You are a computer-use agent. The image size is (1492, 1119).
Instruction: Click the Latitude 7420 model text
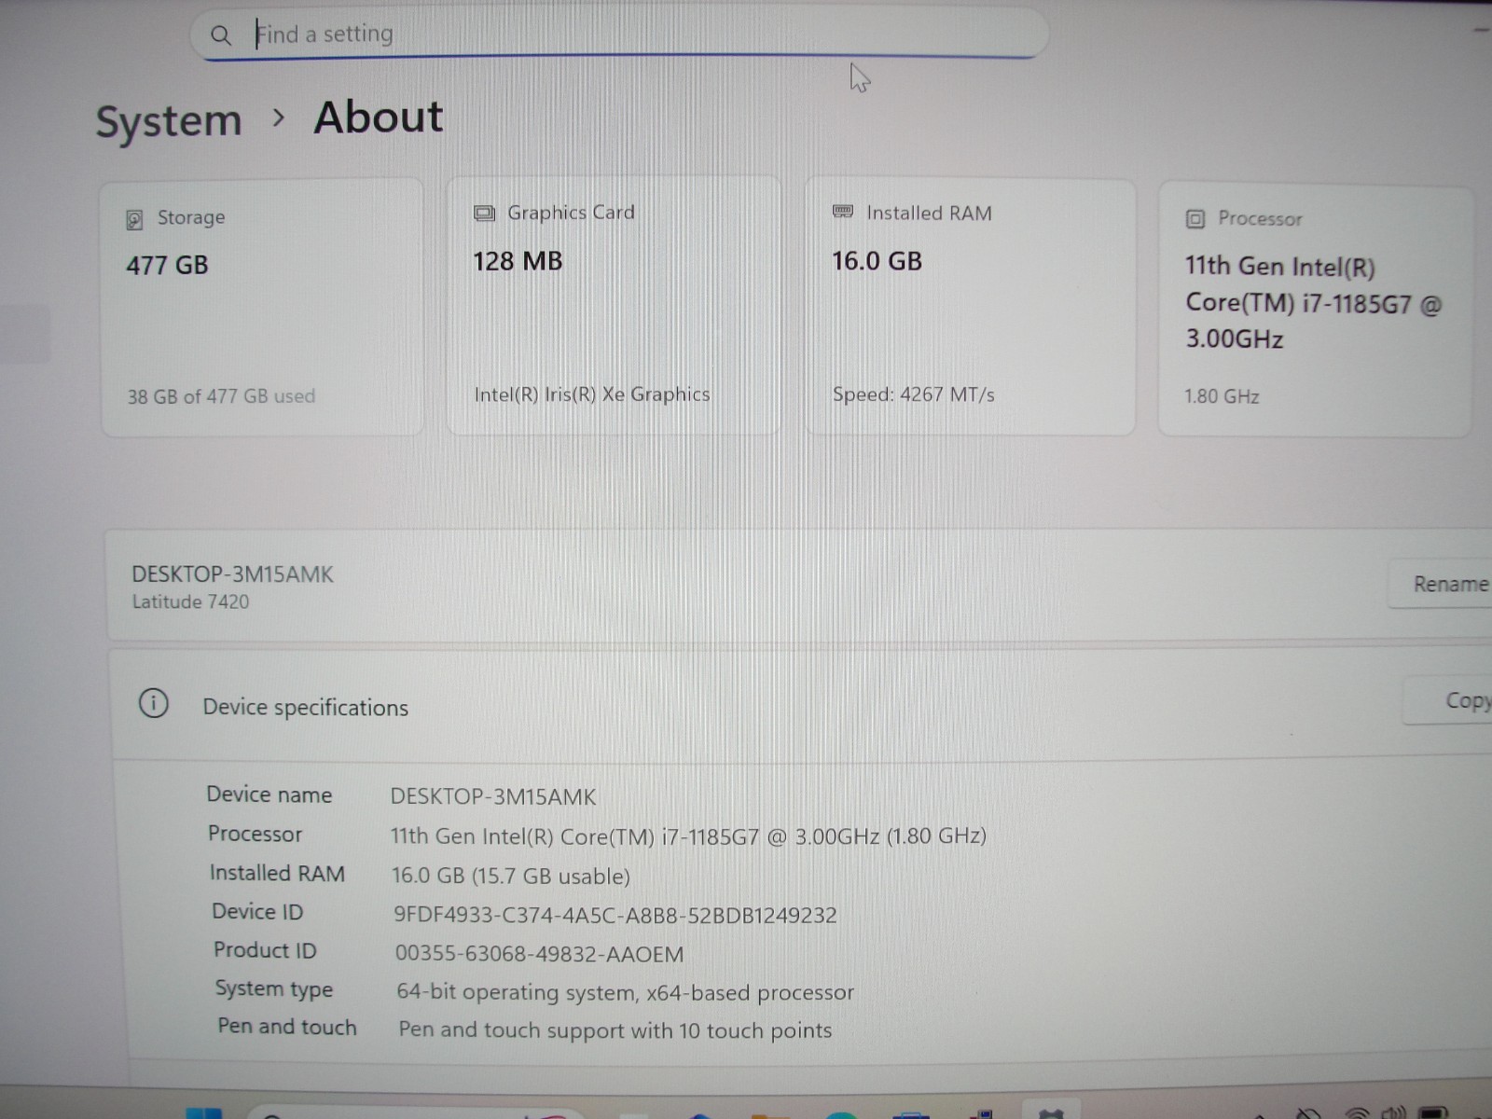click(190, 602)
